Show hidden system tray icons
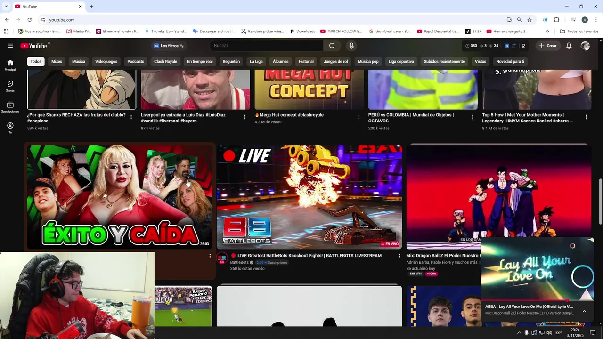 519,333
